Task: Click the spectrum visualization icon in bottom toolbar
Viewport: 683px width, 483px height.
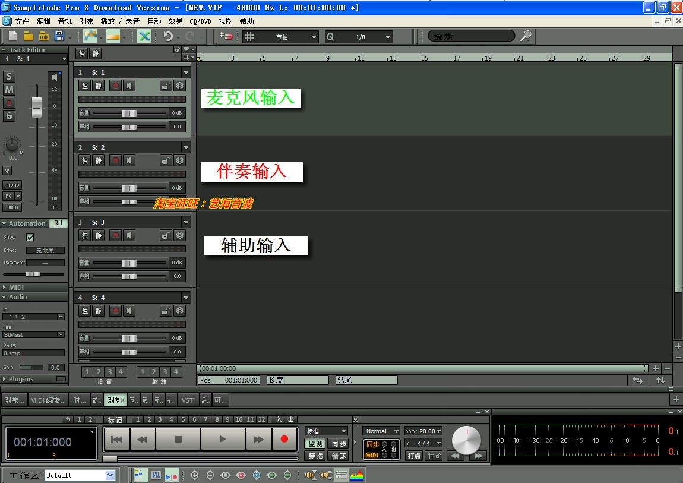Action: click(357, 475)
